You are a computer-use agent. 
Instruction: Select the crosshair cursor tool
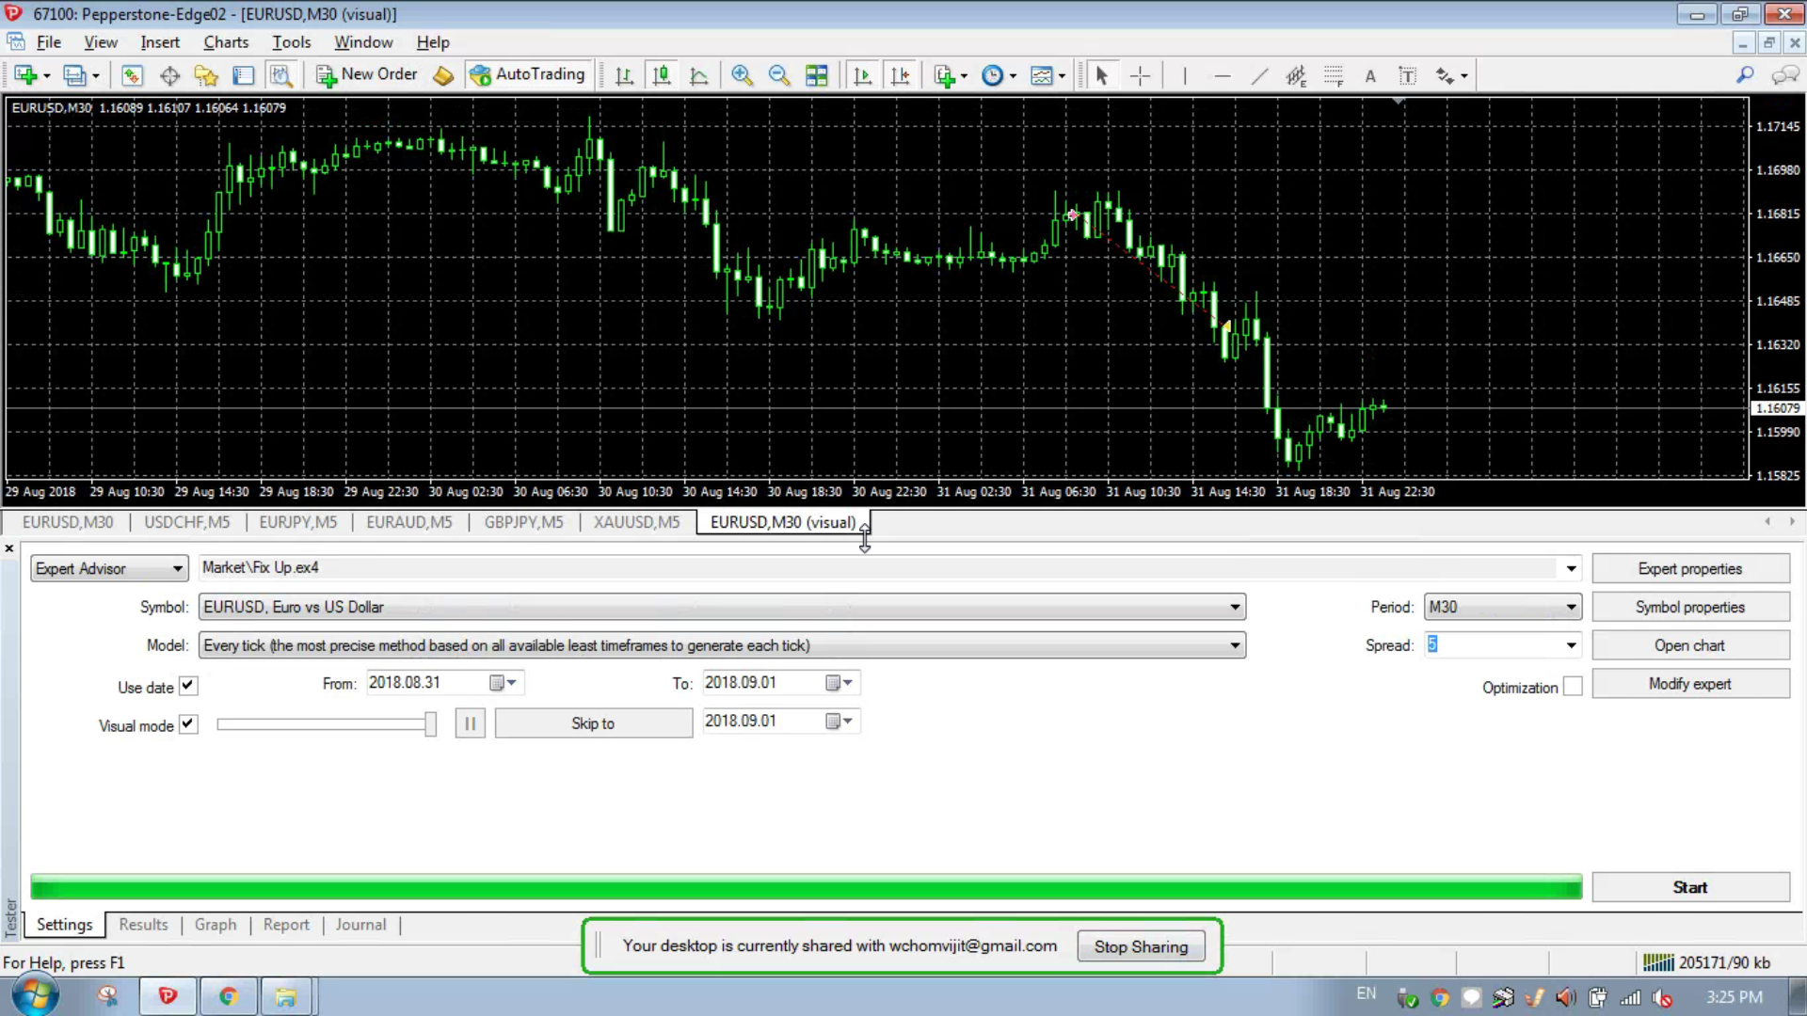pos(1140,75)
